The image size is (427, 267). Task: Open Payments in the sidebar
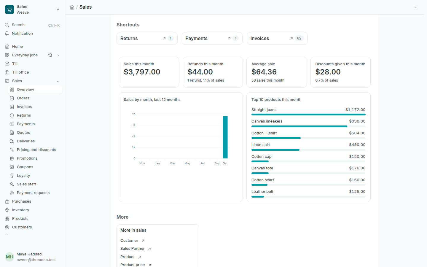point(35,124)
